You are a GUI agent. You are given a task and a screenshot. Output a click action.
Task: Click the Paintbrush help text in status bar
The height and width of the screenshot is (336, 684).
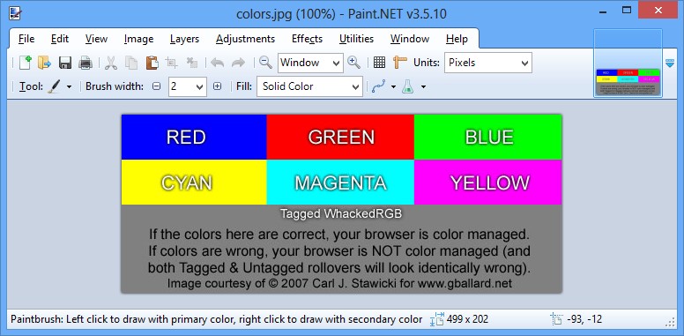click(x=216, y=319)
